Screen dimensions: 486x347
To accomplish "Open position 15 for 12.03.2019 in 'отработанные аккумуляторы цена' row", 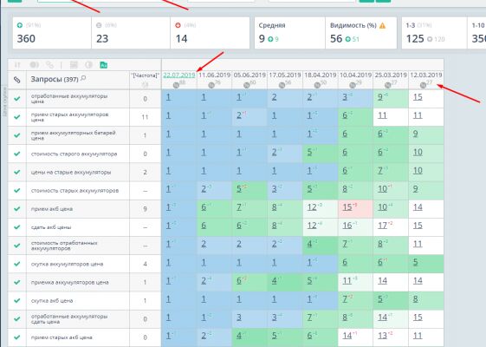I will 418,97.
